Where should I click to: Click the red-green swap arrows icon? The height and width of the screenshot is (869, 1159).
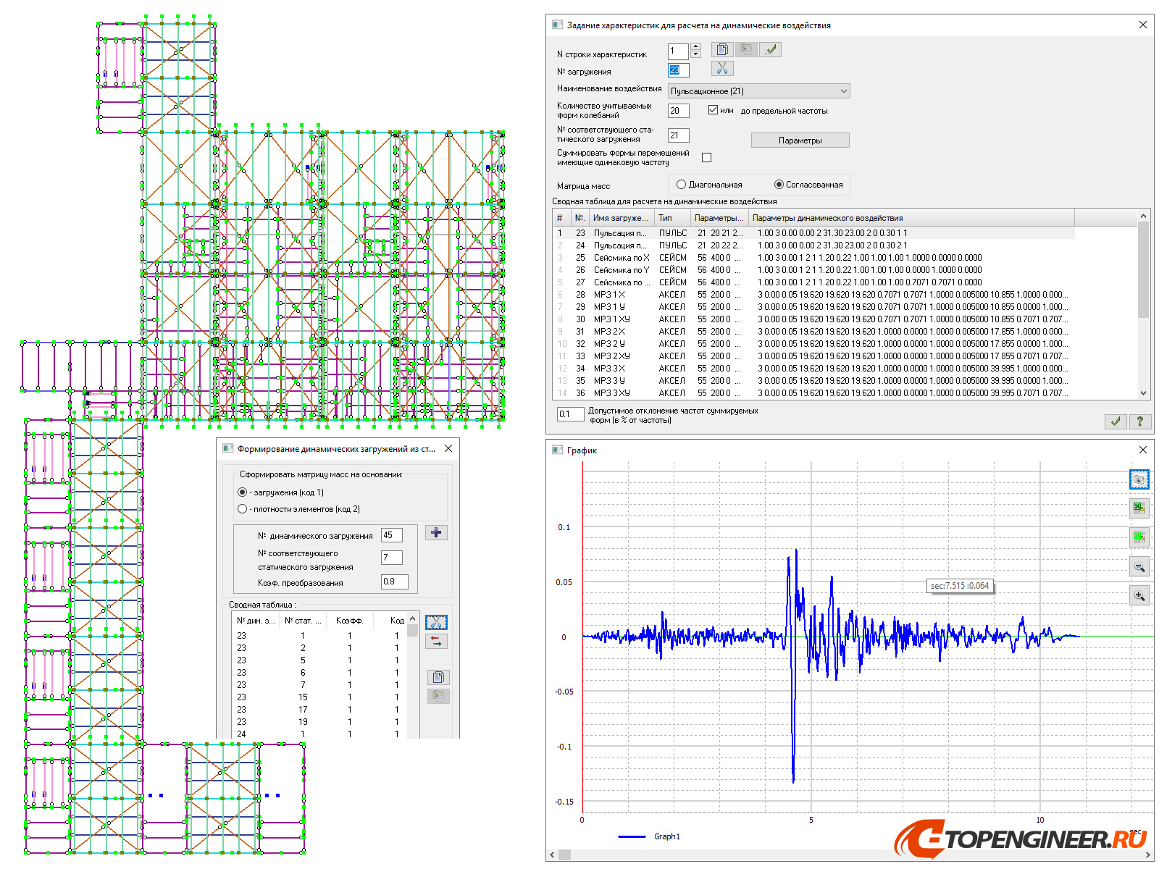click(436, 642)
